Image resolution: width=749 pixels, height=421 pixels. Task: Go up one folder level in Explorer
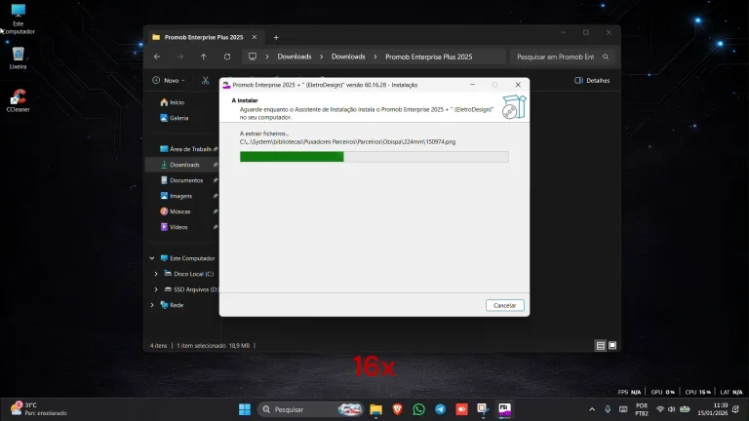coord(204,57)
